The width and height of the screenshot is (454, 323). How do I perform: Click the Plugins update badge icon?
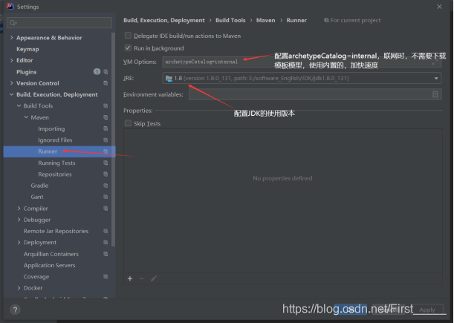pos(97,71)
